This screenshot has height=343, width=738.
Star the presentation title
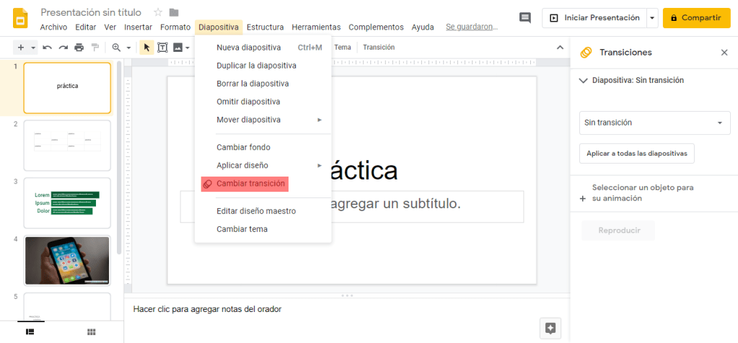click(158, 12)
